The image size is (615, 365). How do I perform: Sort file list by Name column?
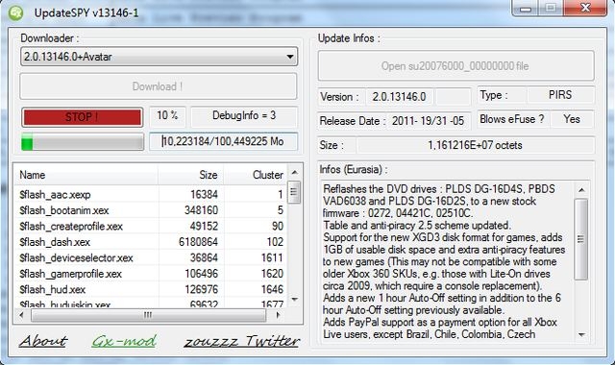86,175
